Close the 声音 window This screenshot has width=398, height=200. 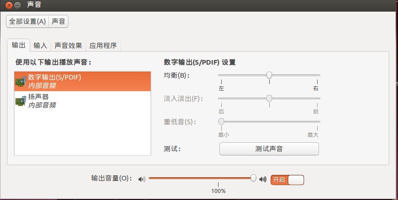tap(9, 5)
